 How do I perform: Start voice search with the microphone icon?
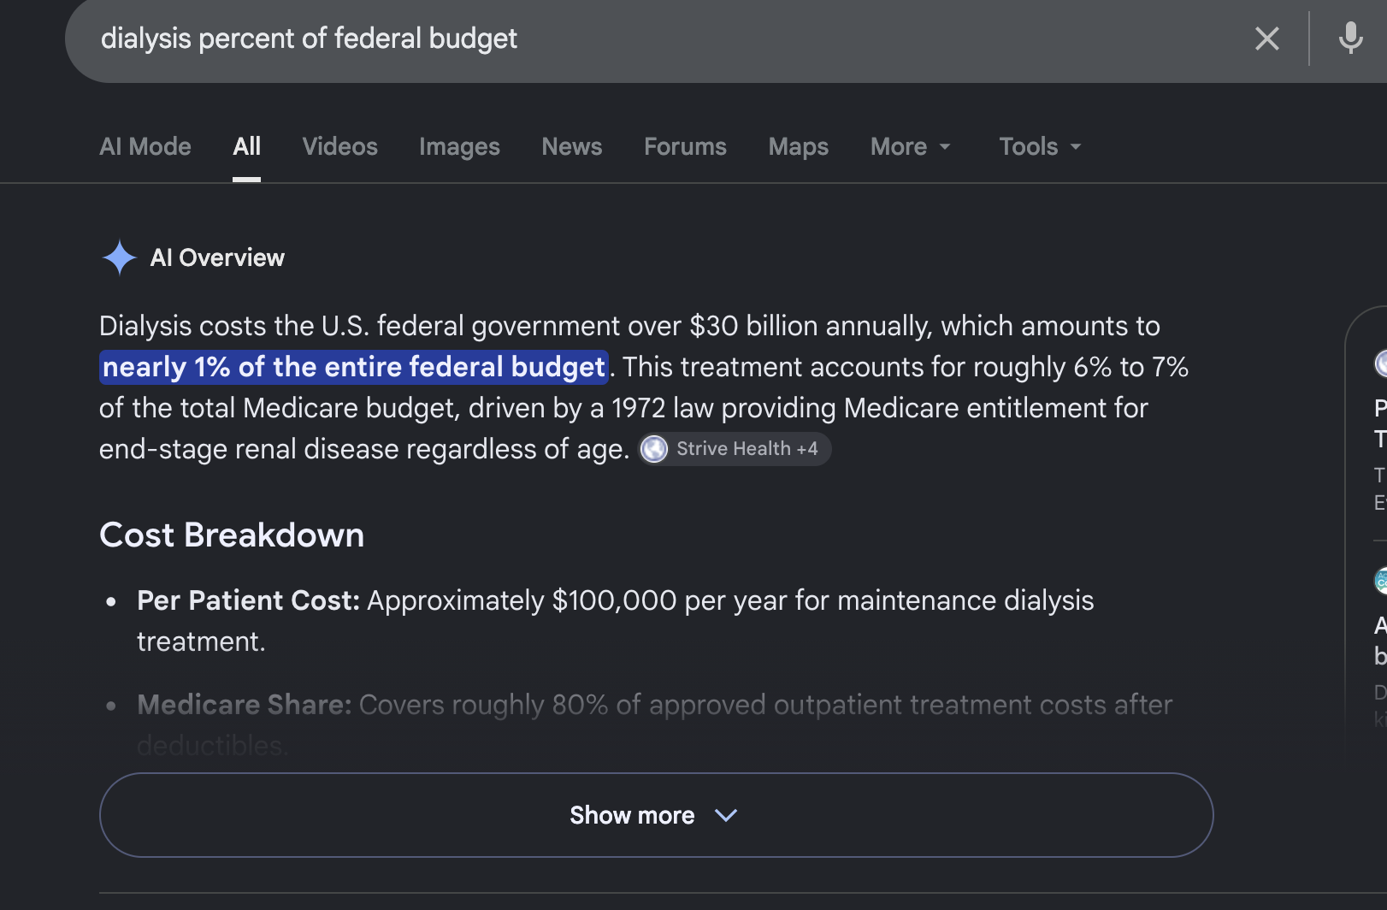click(x=1350, y=38)
